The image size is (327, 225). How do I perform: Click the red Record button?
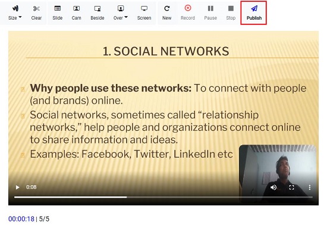point(188,12)
